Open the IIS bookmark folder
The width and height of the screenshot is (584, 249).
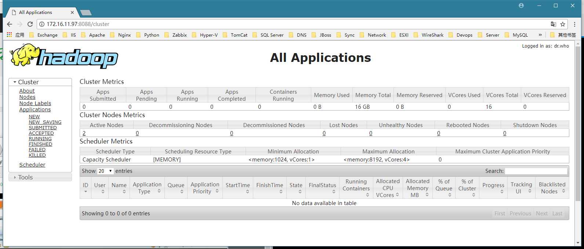(x=69, y=35)
